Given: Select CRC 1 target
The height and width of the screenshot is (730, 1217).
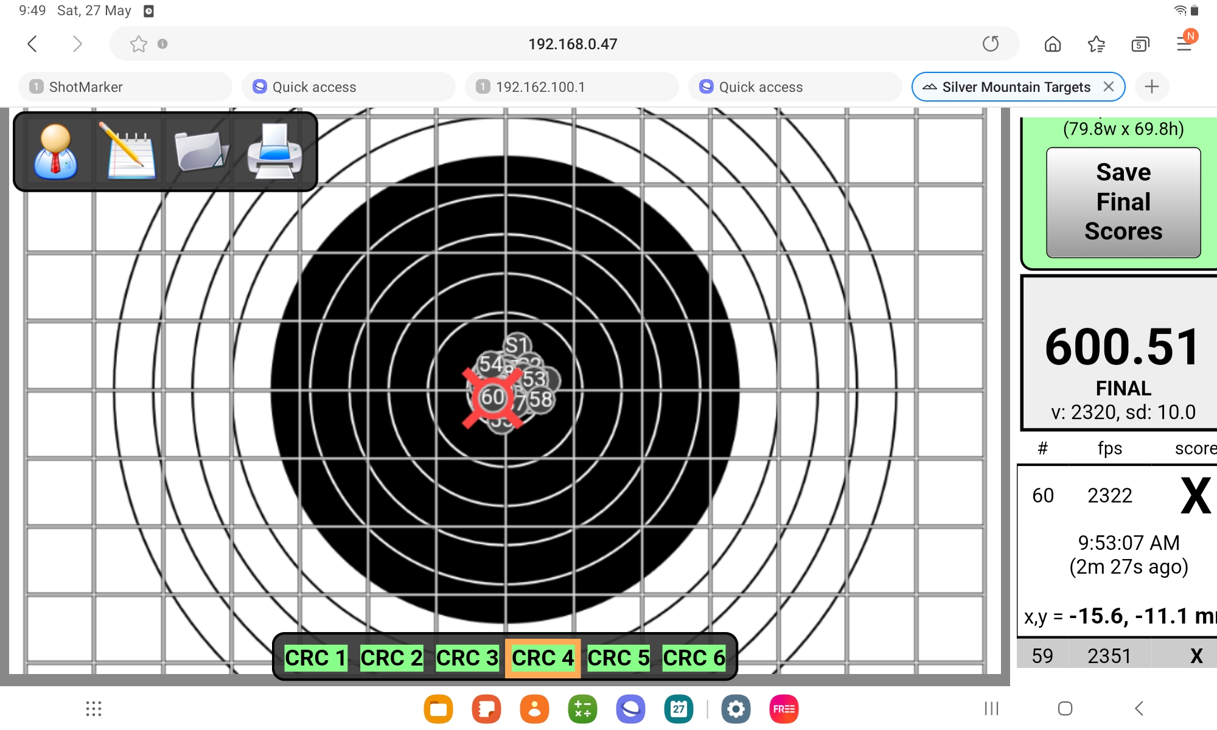Looking at the screenshot, I should click(316, 658).
